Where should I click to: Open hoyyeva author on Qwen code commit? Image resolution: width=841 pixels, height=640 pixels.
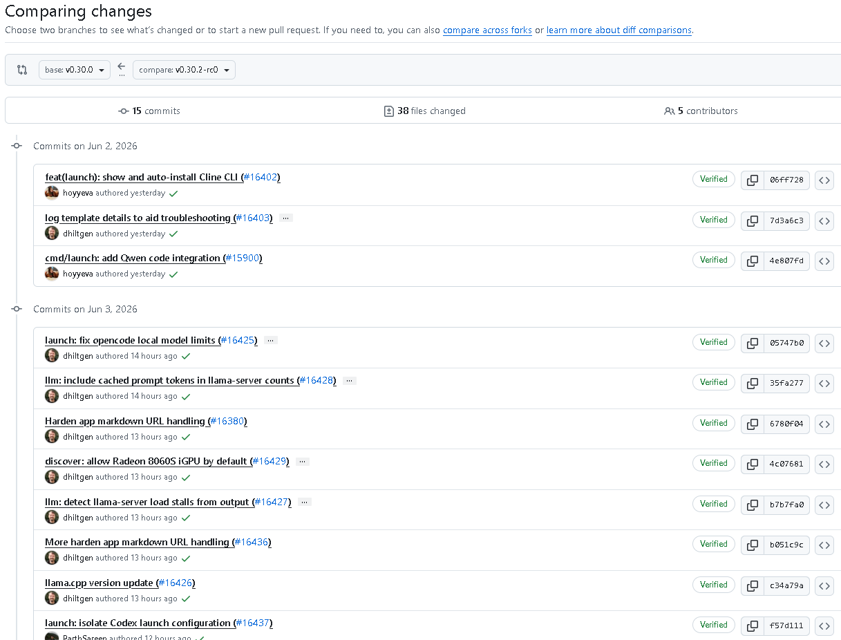tap(78, 274)
